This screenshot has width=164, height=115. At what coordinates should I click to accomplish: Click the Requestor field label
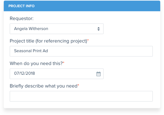(x=22, y=18)
